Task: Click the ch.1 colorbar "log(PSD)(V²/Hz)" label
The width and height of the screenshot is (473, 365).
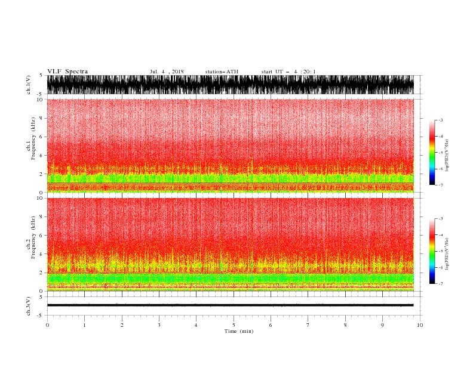Action: pyautogui.click(x=447, y=156)
